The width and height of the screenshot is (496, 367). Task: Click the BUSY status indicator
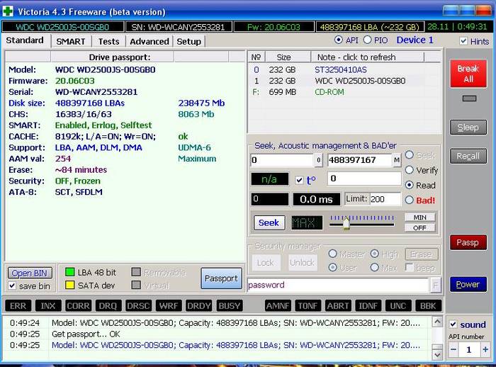point(229,305)
